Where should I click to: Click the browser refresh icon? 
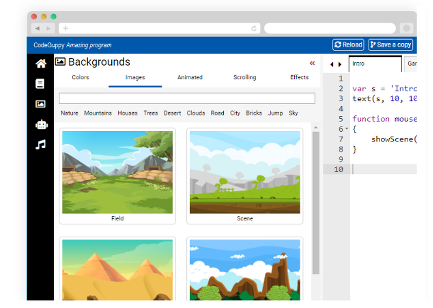(x=254, y=28)
